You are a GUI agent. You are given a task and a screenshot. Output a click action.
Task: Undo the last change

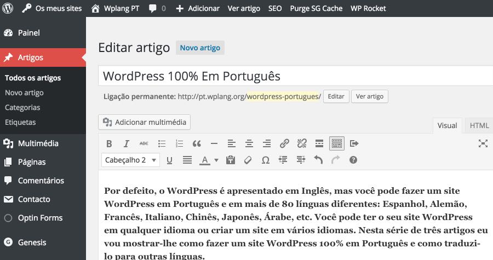[318, 160]
